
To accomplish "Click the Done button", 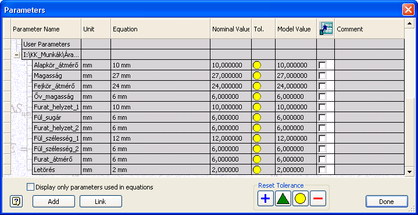I will coord(387,202).
